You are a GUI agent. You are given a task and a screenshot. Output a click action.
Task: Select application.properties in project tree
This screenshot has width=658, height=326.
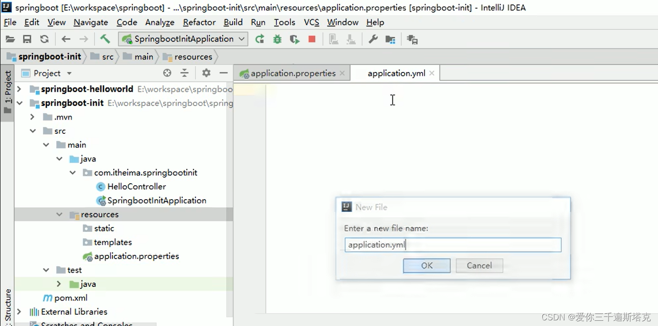coord(131,256)
